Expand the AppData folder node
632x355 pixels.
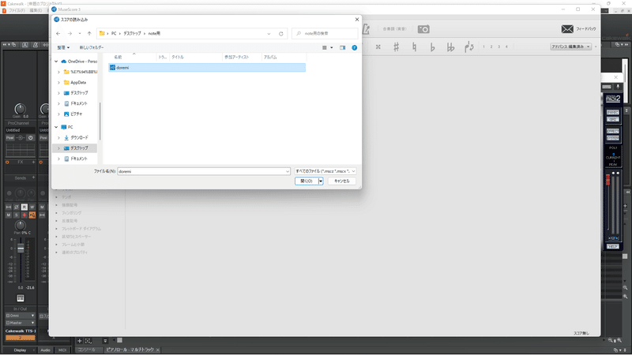pos(58,83)
